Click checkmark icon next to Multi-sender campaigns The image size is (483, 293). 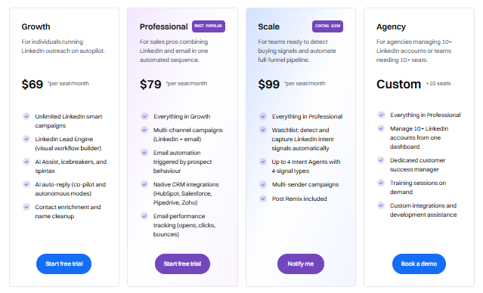click(263, 185)
